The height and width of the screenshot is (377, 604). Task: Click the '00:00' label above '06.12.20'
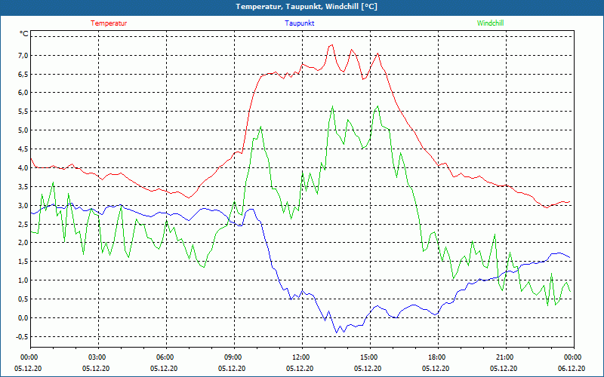coord(572,357)
